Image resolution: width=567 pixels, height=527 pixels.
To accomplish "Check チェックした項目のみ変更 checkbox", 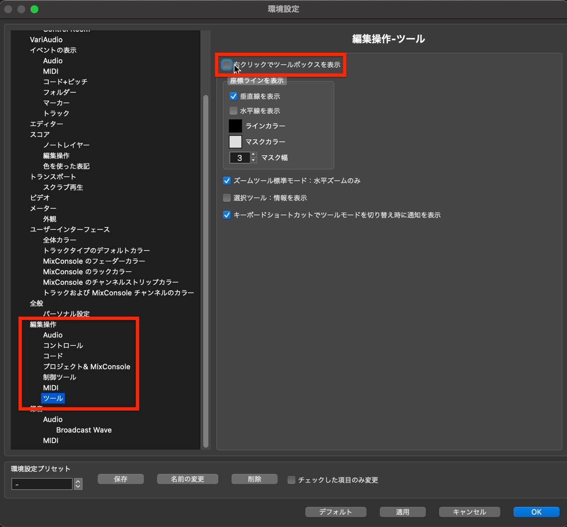I will pyautogui.click(x=291, y=480).
